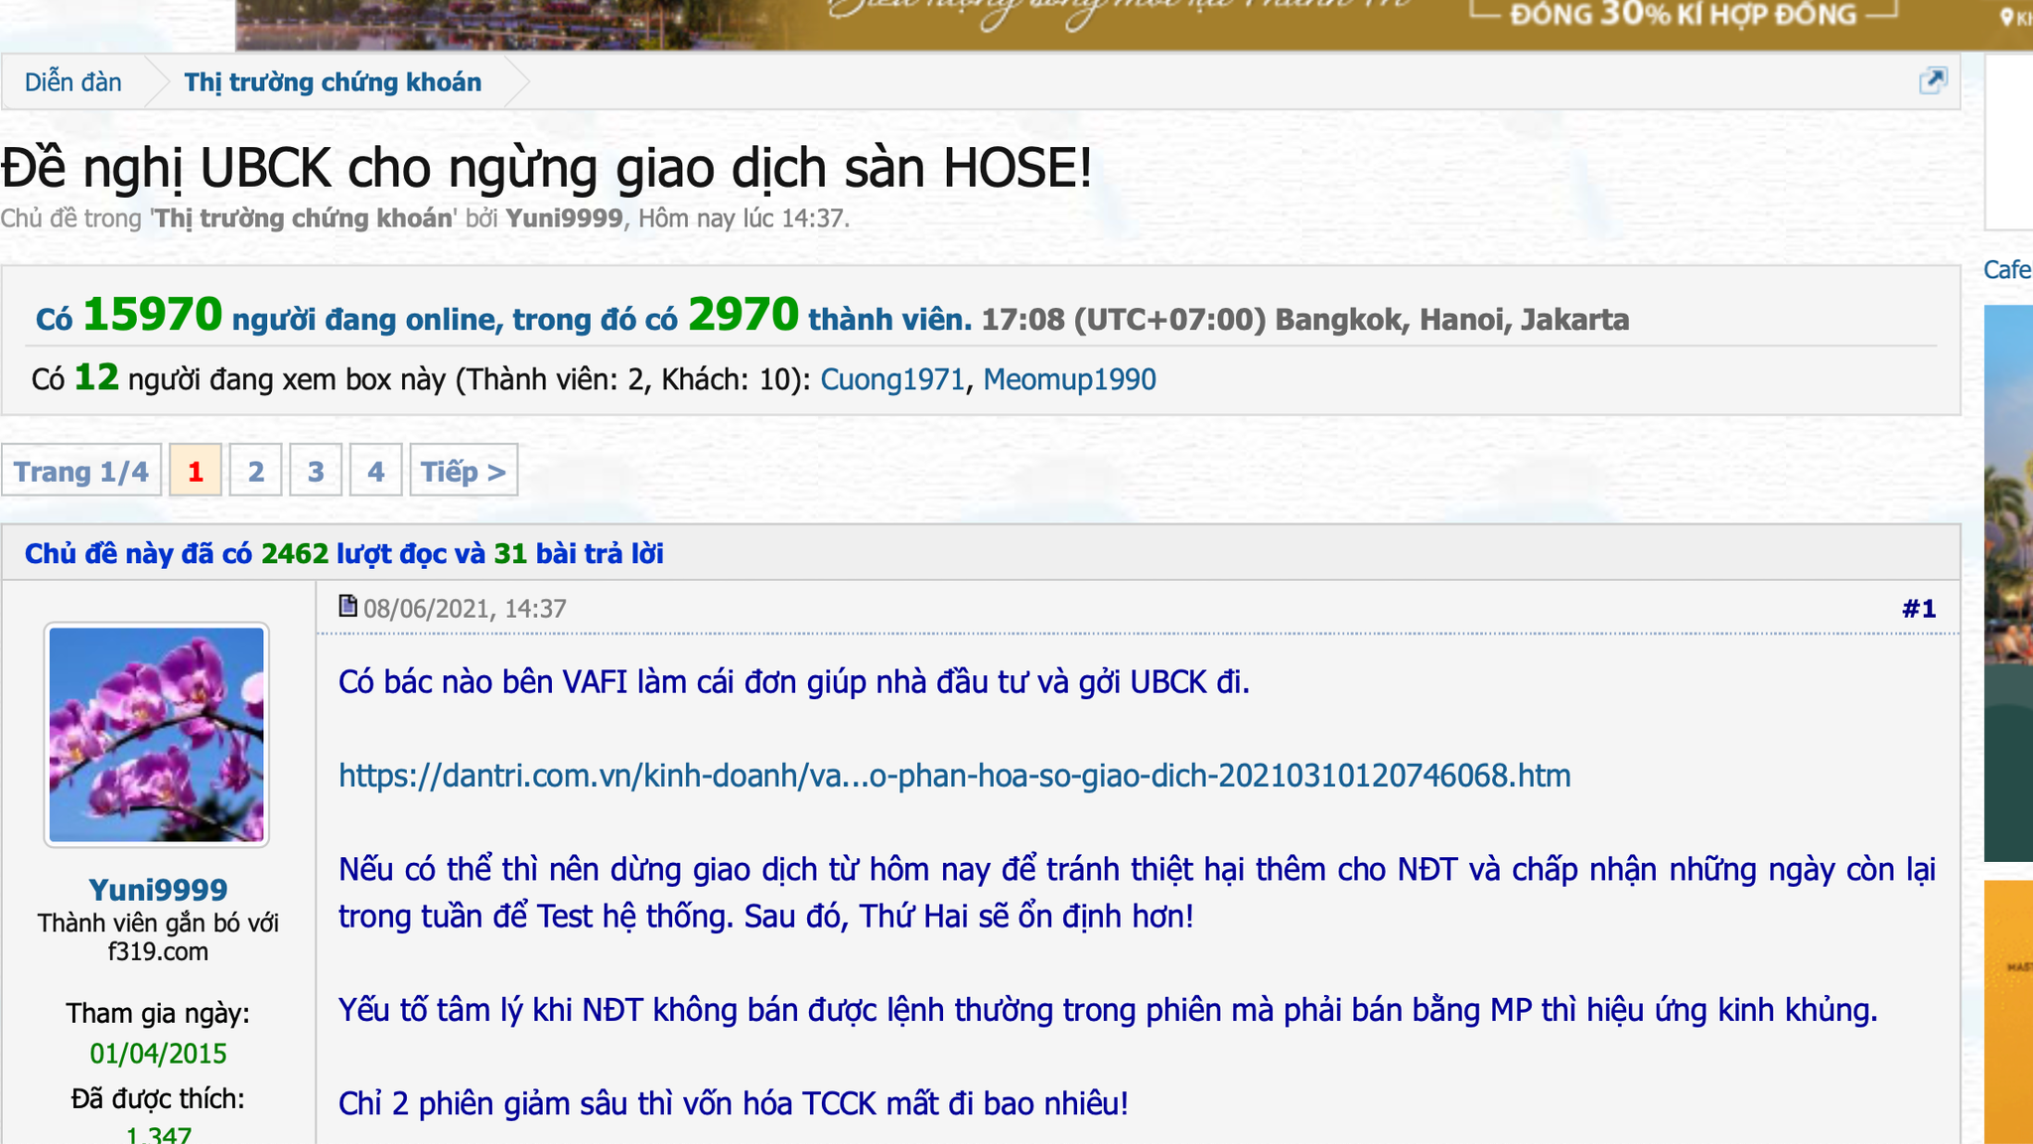
Task: Open the dantri.com.vn article link
Action: click(954, 776)
